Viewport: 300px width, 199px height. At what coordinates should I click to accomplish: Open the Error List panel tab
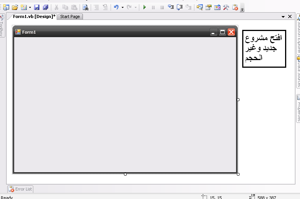(x=21, y=189)
